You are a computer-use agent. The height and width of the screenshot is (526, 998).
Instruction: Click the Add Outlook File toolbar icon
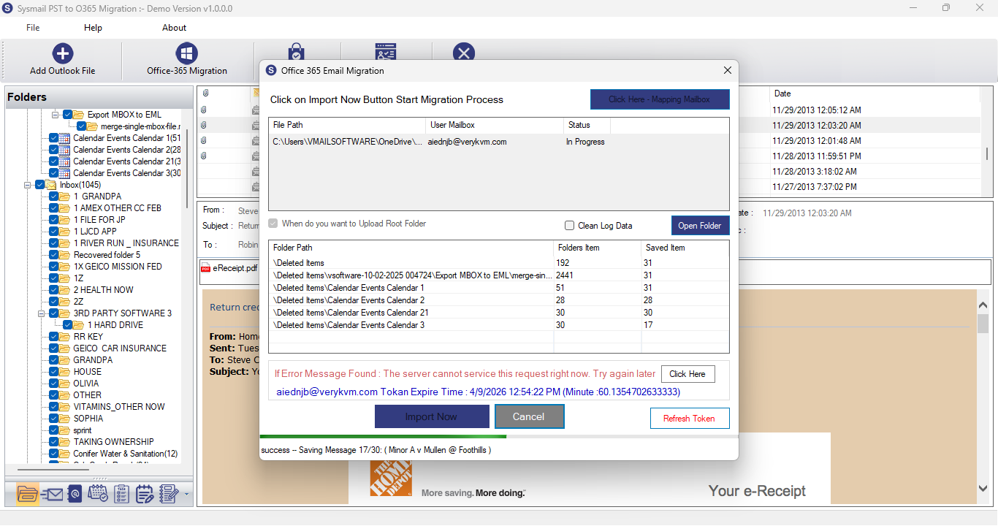63,53
